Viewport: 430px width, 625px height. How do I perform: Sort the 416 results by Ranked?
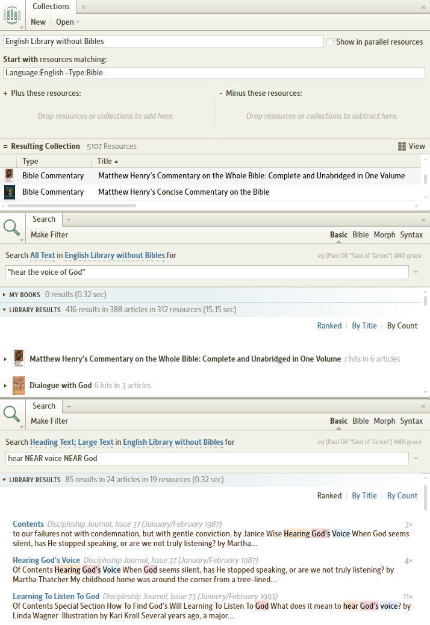coord(329,325)
